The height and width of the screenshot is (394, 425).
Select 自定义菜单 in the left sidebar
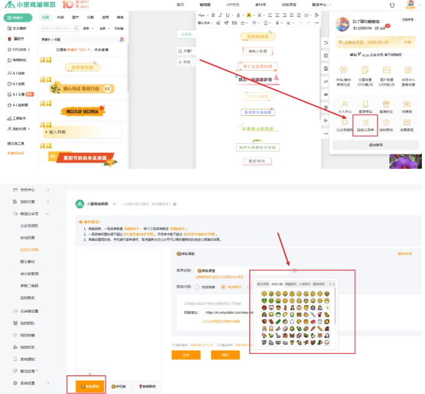(x=28, y=250)
